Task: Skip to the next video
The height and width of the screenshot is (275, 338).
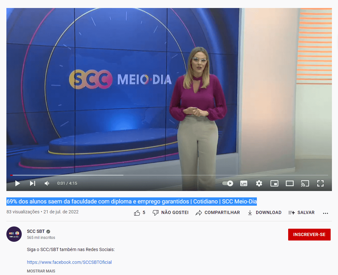Action: coord(33,183)
